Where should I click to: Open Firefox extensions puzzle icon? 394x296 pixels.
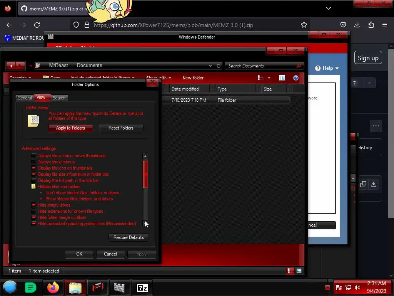pyautogui.click(x=371, y=25)
